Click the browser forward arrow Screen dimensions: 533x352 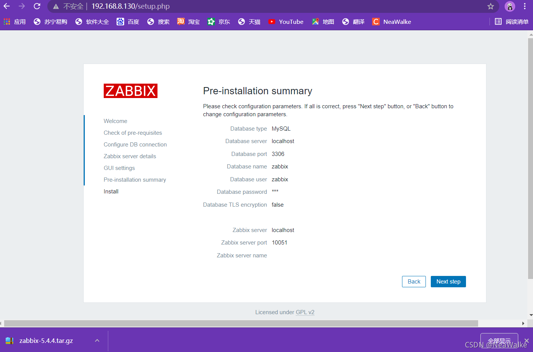(22, 6)
